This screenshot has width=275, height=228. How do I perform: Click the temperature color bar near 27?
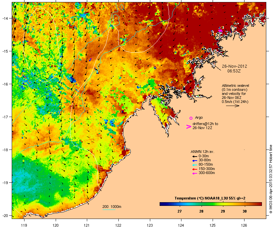(x=180, y=204)
